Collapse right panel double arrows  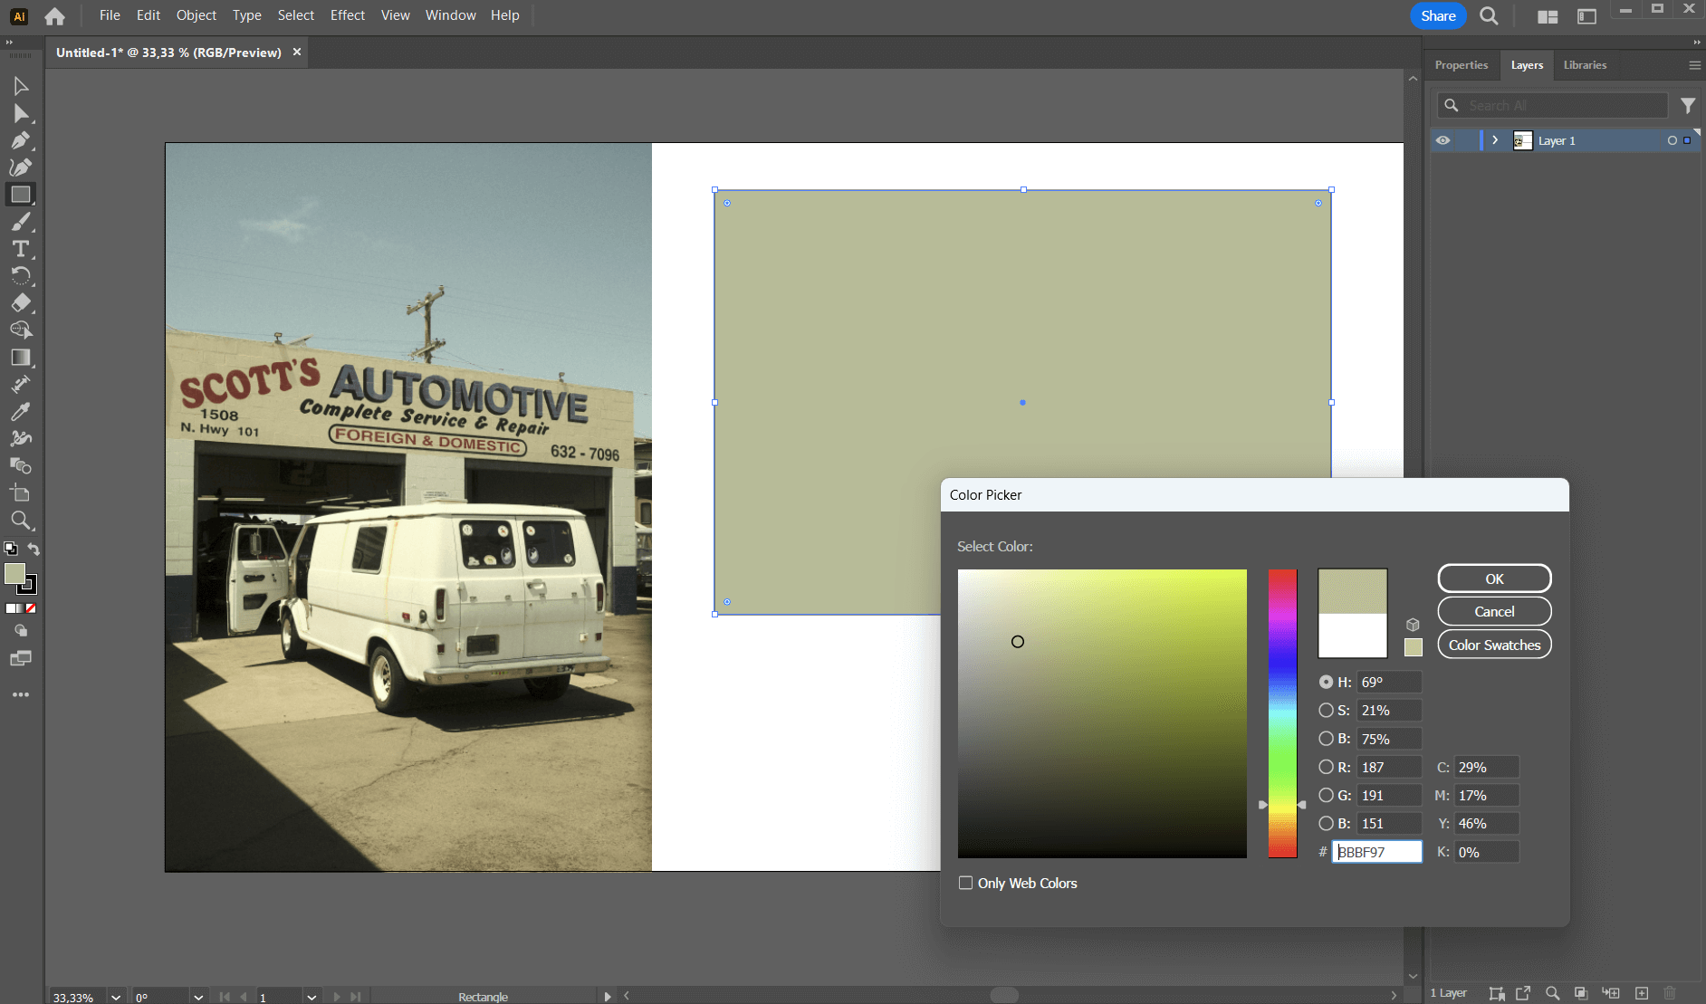click(x=1697, y=42)
